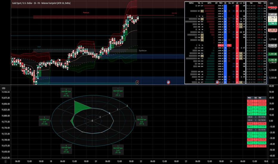Image resolution: width=278 pixels, height=164 pixels.
Task: Click the DEPTH column header
Action: [x=209, y=3]
